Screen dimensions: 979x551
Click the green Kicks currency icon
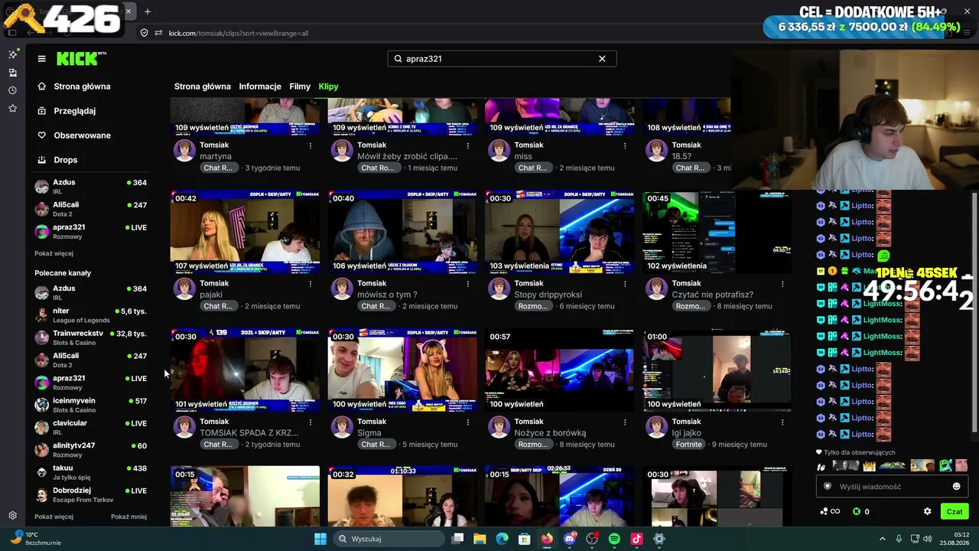[857, 511]
